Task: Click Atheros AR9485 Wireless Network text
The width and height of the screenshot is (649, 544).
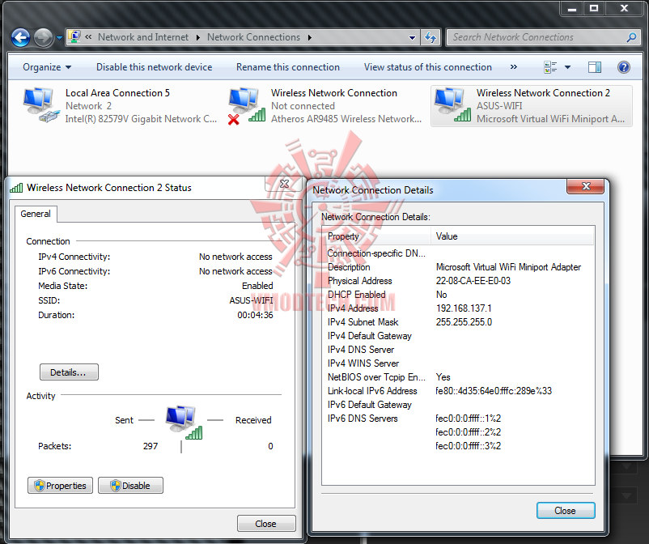Action: (x=346, y=119)
